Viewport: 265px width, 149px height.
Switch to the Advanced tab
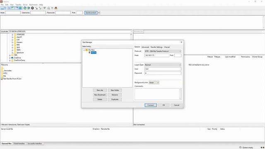coord(145,47)
